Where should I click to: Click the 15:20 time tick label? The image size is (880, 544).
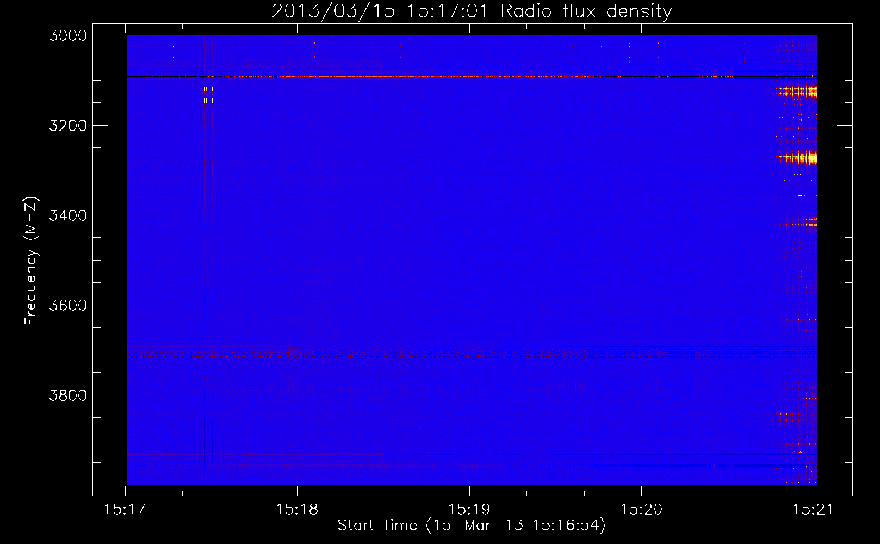(641, 510)
